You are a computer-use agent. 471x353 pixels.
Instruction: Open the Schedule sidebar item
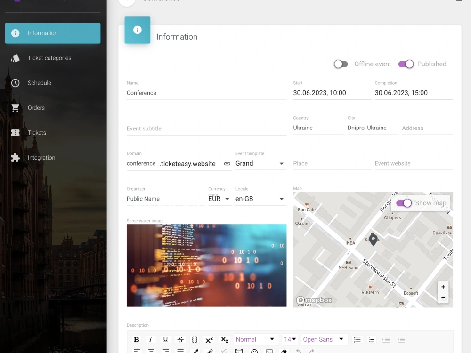click(x=53, y=83)
